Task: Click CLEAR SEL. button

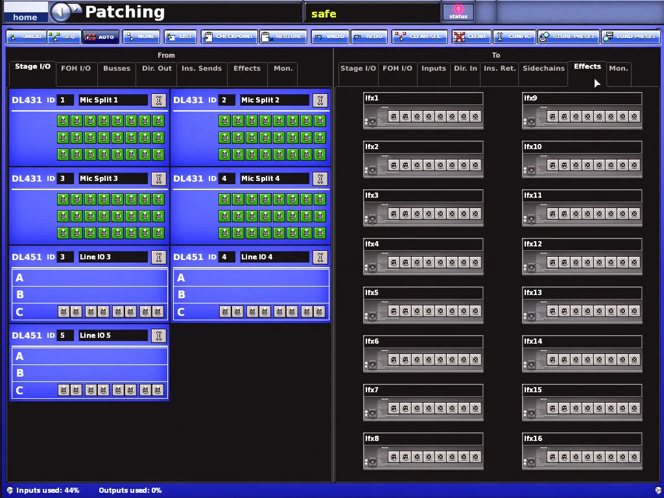Action: click(420, 37)
